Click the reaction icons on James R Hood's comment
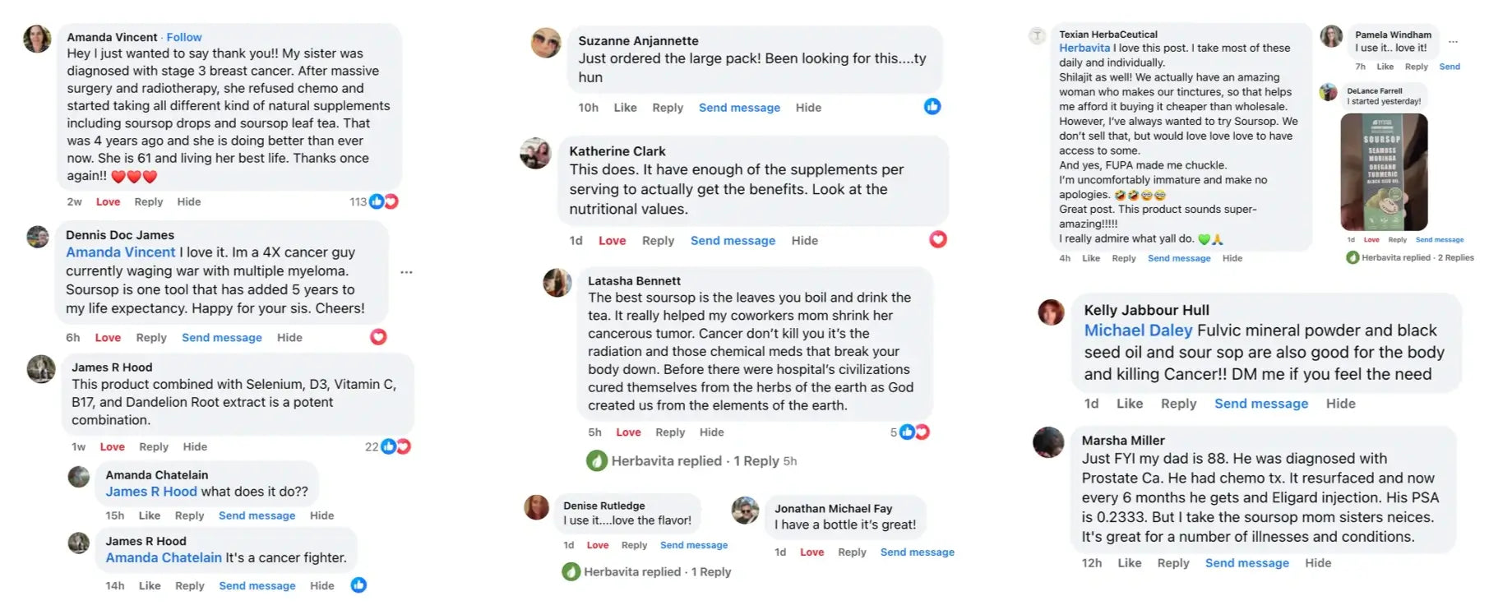Image resolution: width=1489 pixels, height=610 pixels. pos(395,446)
